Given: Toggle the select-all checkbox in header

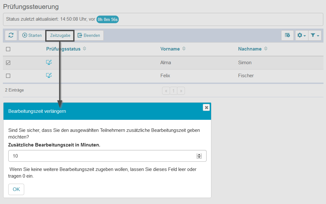Looking at the screenshot, I should 8,49.
